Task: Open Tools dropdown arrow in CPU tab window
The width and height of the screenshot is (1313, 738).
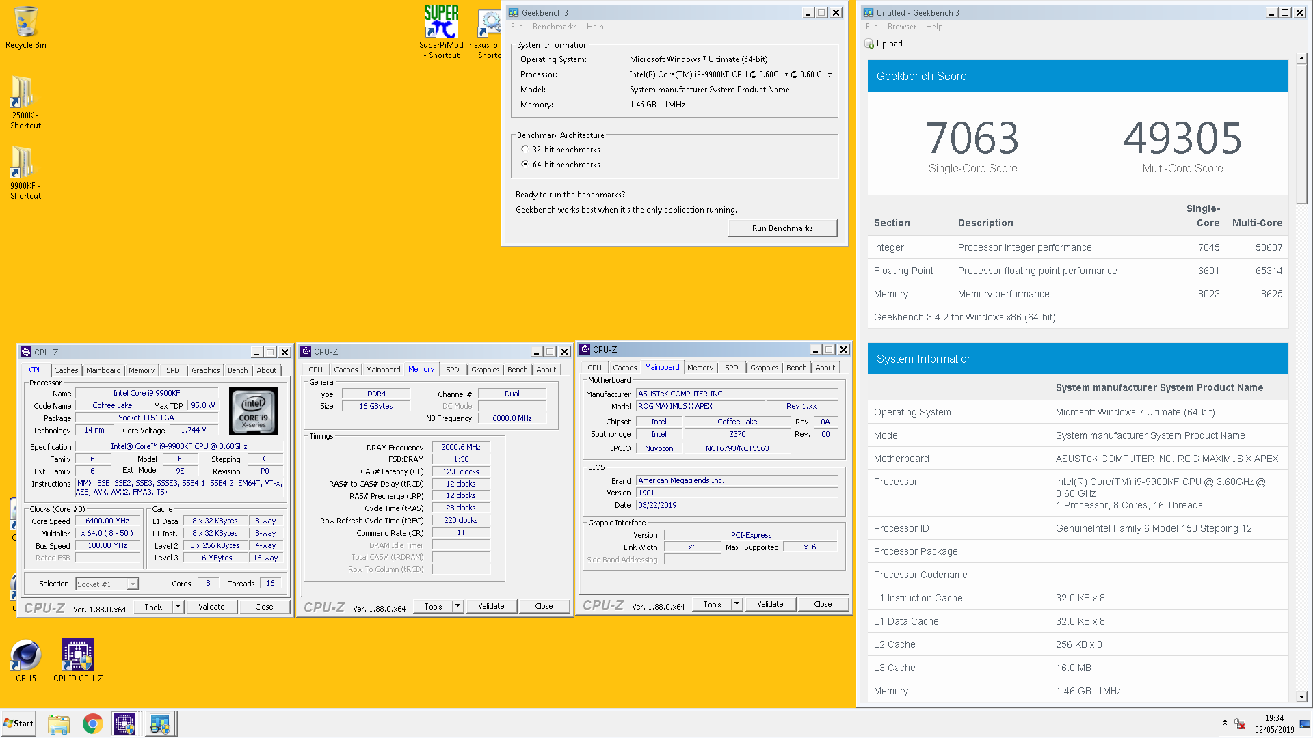Action: coord(178,607)
